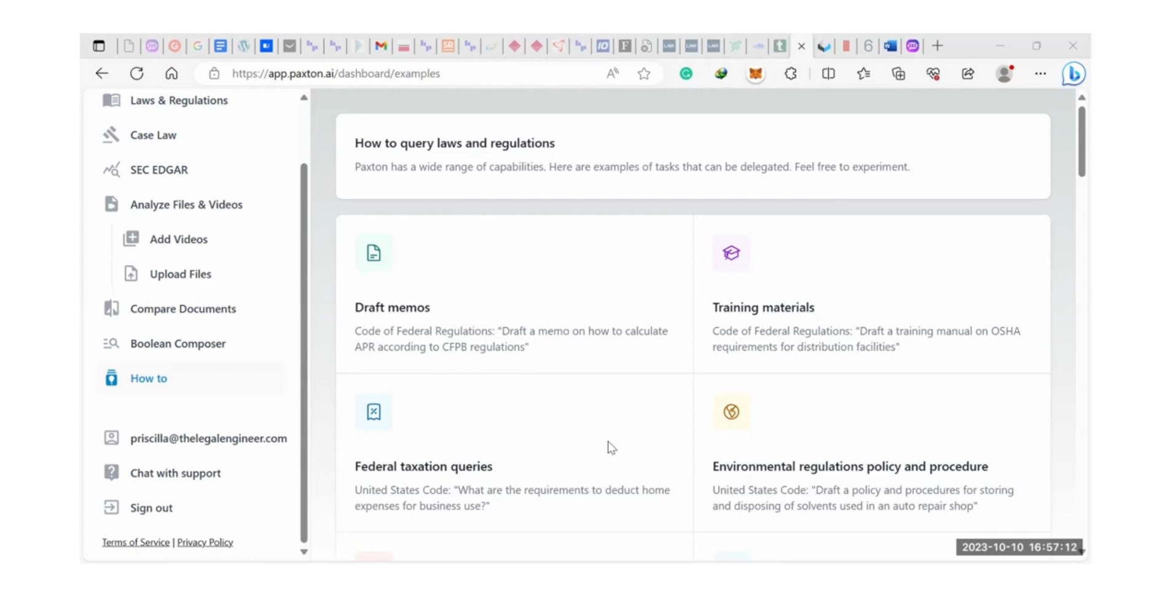Open the browser Extensions puzzle icon
Screen dimensions: 1173x591
coord(791,74)
